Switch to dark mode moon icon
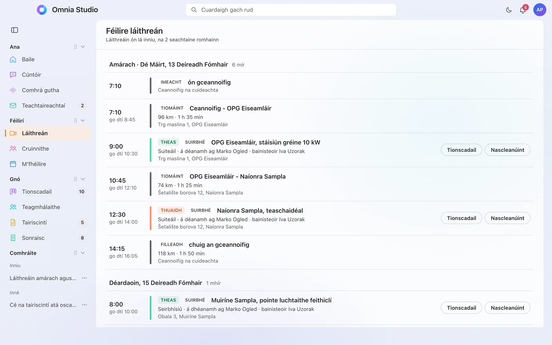Viewport: 552px width, 345px height. (509, 10)
